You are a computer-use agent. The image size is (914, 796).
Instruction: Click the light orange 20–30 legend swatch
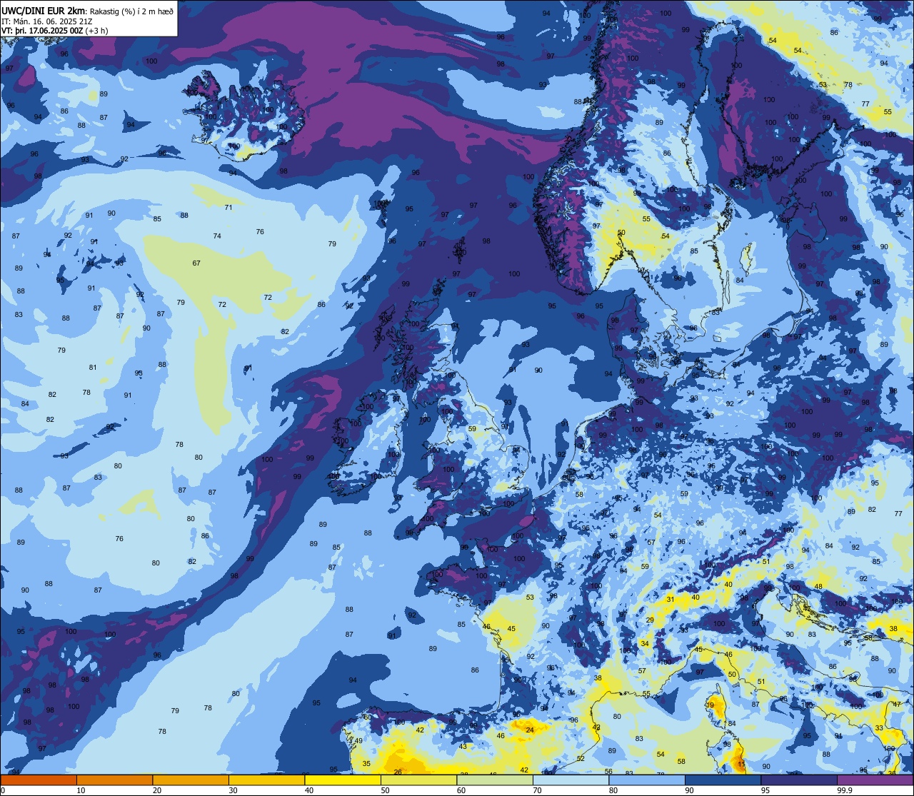[191, 780]
